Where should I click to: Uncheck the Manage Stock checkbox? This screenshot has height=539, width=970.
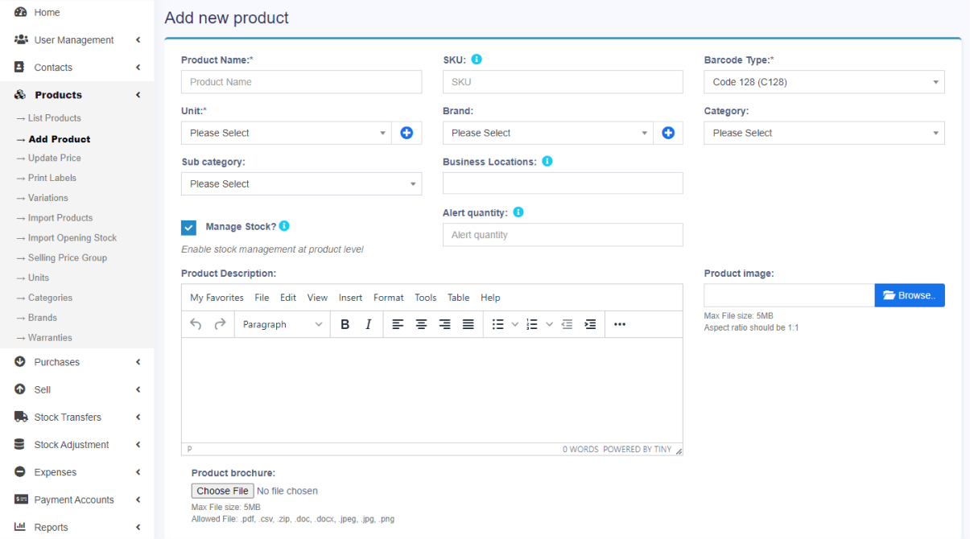click(x=188, y=228)
